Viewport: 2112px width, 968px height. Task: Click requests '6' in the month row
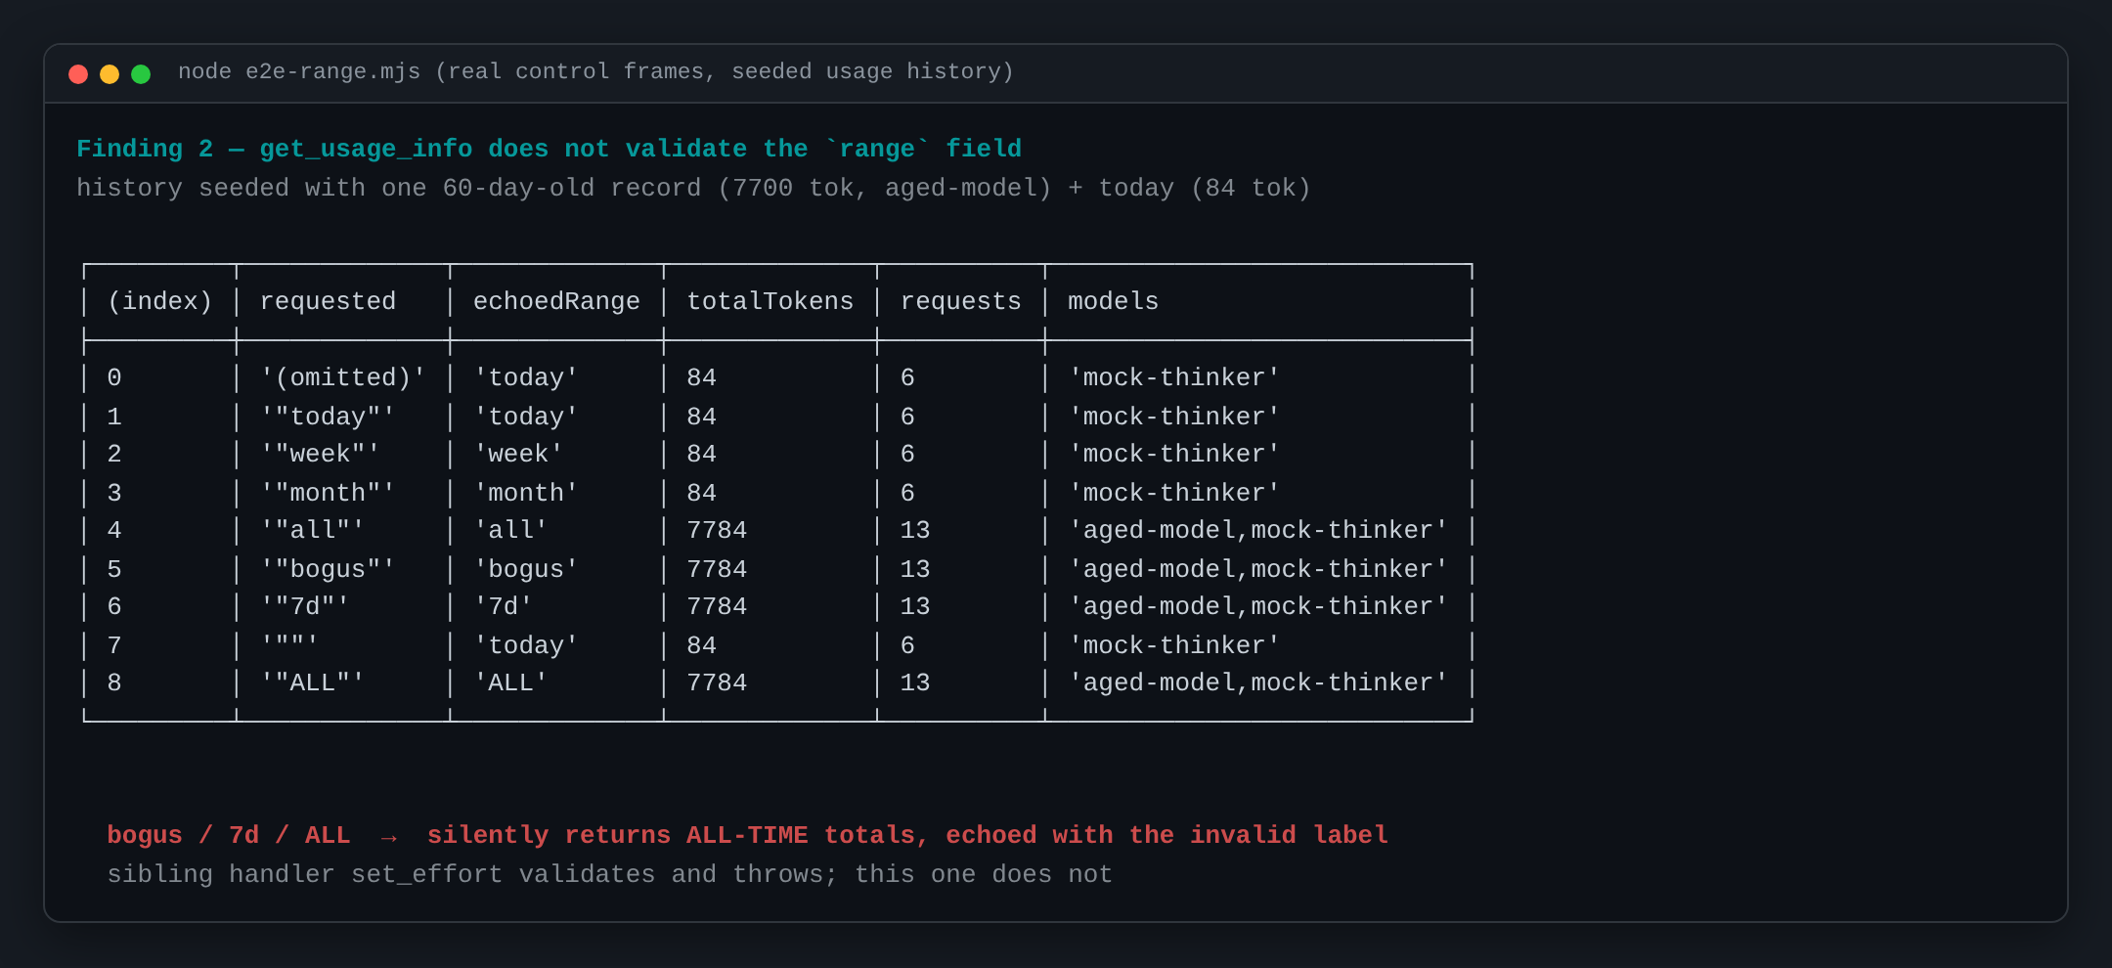coord(907,493)
